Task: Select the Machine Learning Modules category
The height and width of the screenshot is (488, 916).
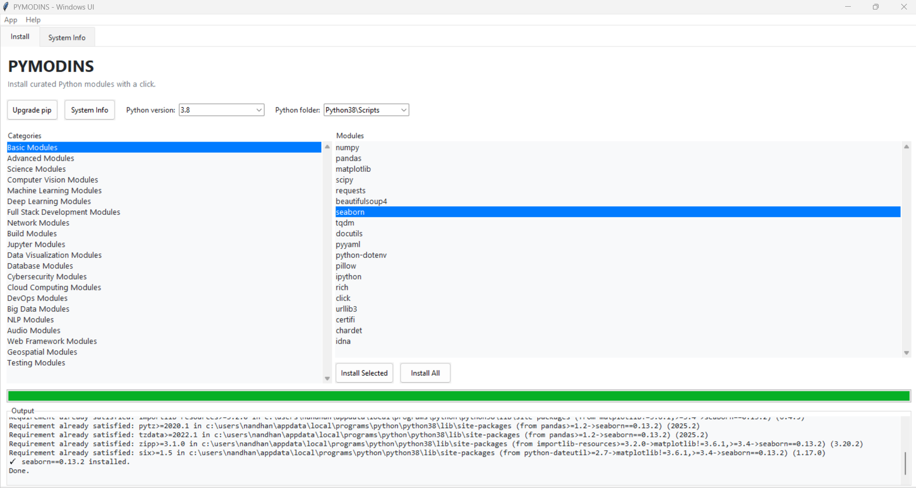Action: 54,190
